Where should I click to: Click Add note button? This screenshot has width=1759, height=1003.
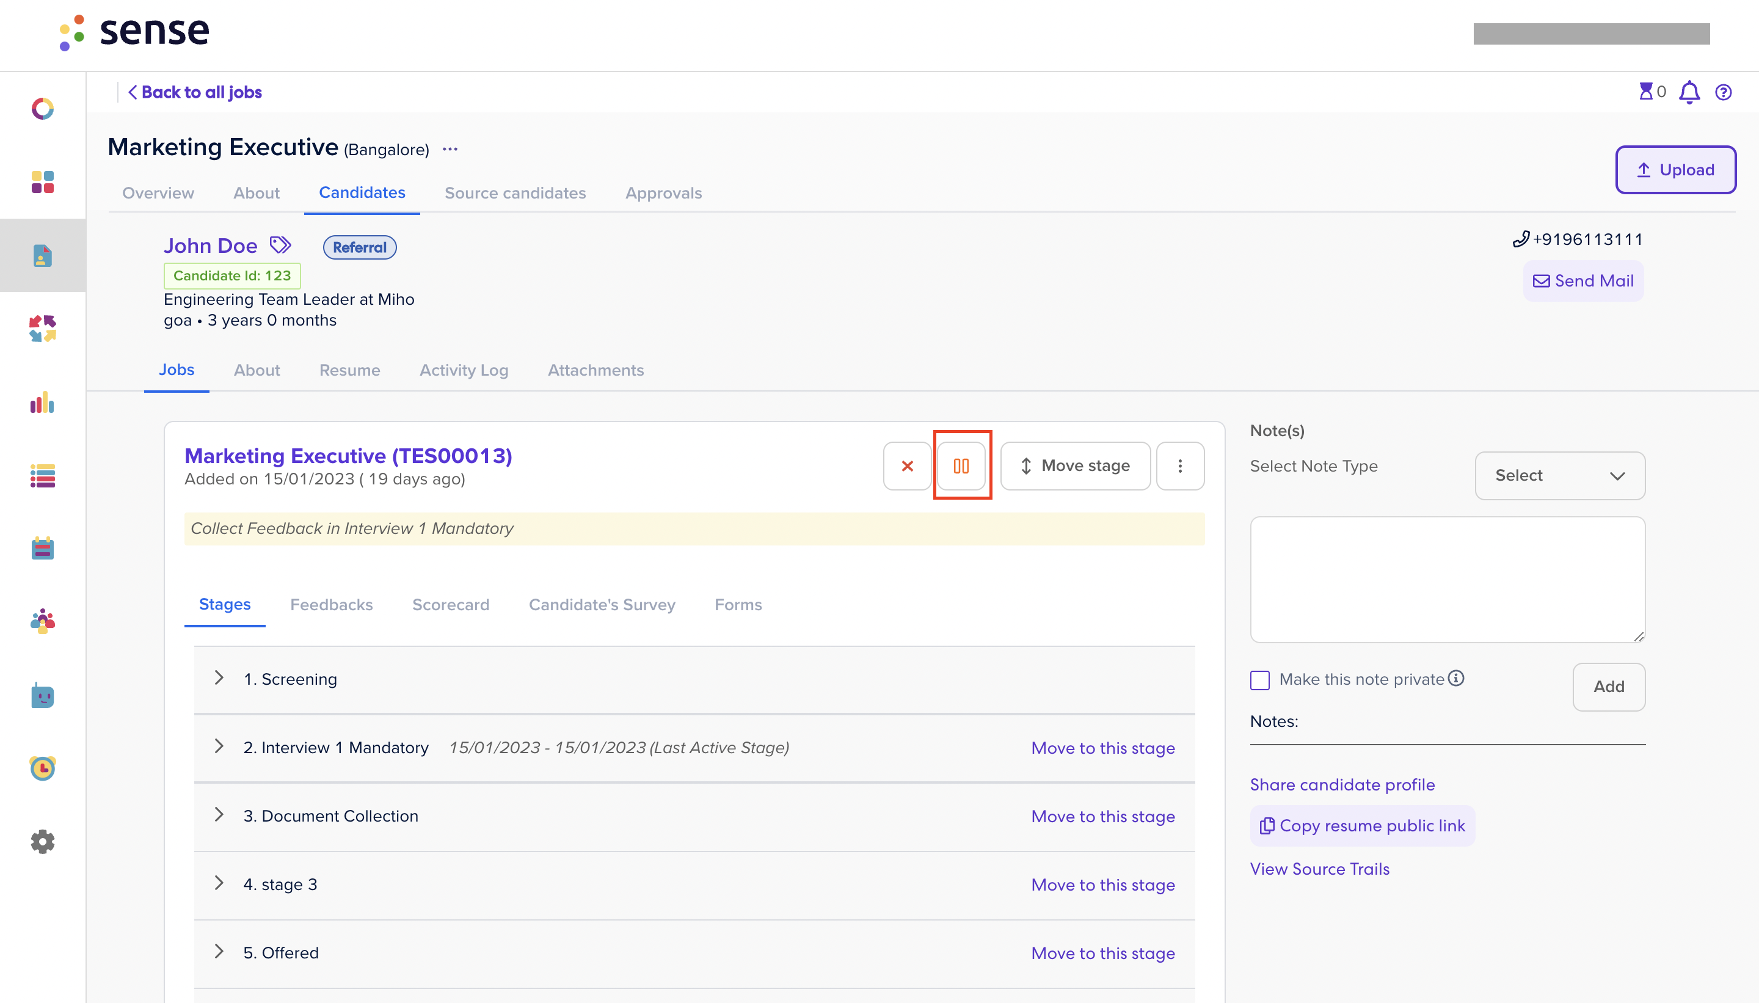(x=1609, y=686)
